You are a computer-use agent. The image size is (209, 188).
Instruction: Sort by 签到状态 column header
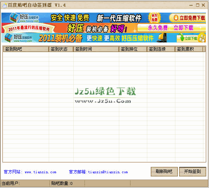[x=61, y=49]
